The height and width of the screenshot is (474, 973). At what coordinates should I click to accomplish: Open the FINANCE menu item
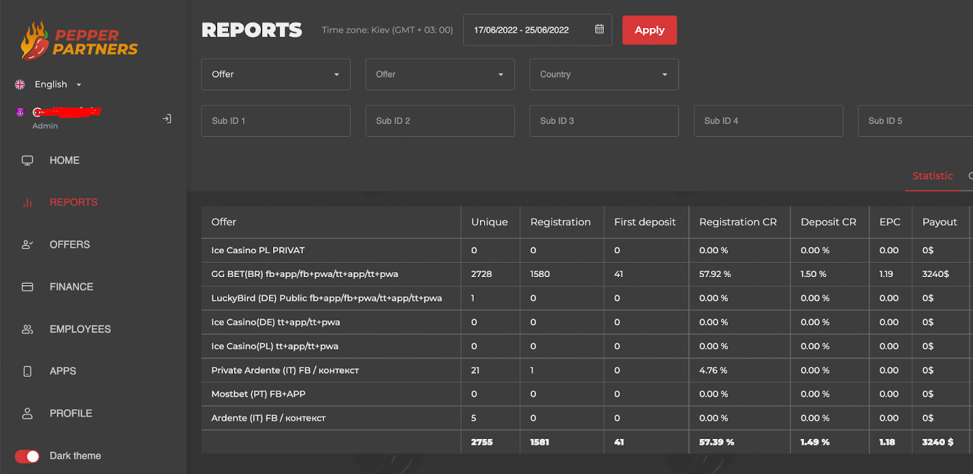[x=72, y=287]
